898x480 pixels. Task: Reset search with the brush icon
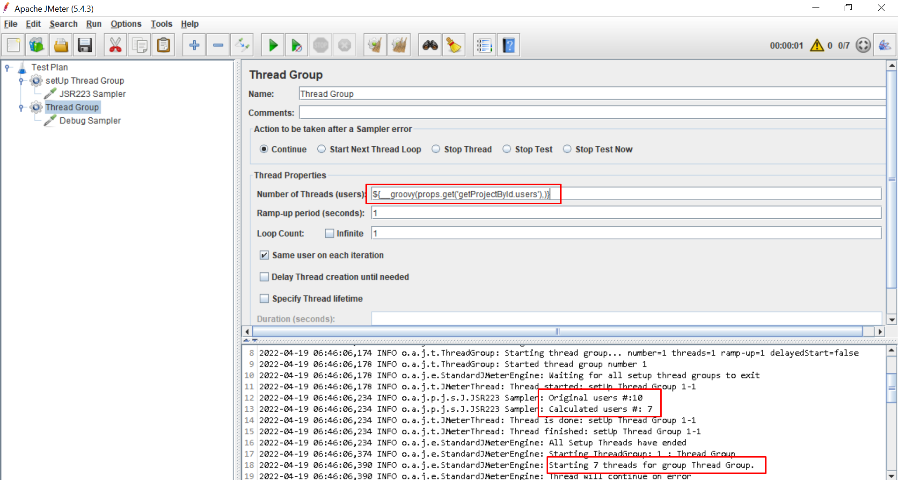coord(454,45)
